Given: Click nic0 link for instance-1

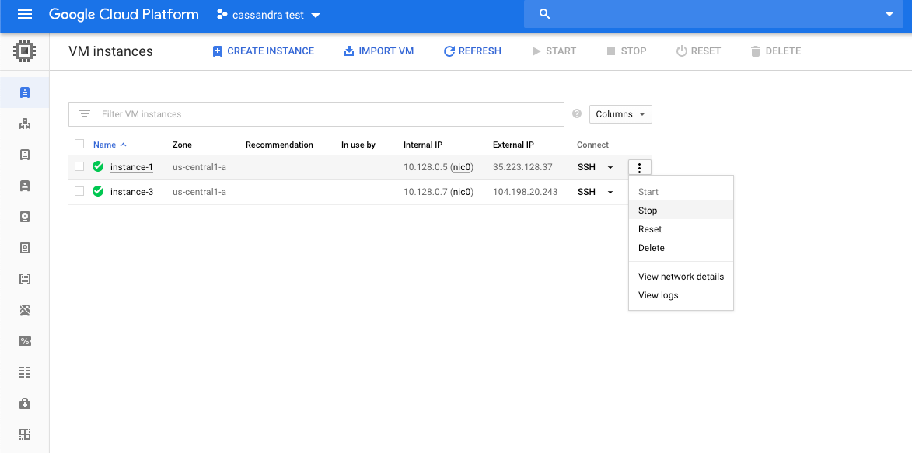Looking at the screenshot, I should [462, 168].
